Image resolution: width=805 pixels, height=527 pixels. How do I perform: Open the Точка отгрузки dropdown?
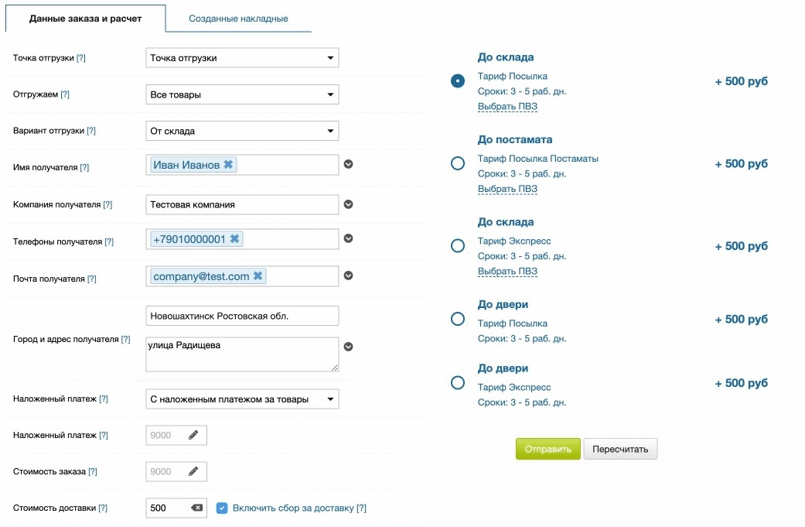click(x=242, y=58)
